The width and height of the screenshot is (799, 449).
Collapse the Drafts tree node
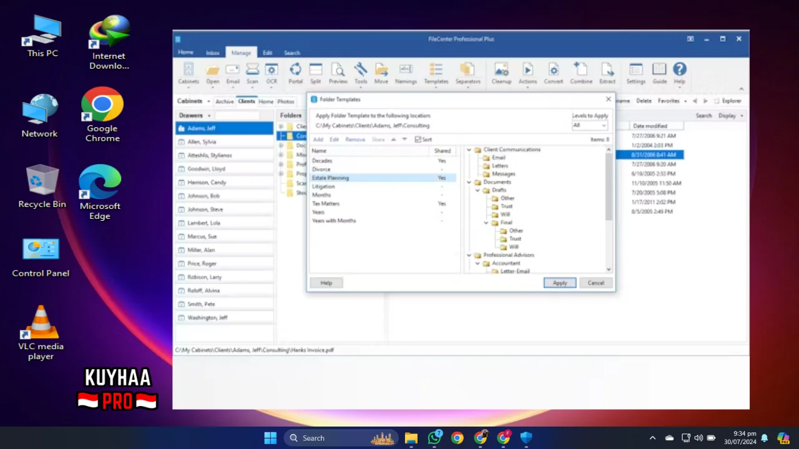(x=478, y=190)
